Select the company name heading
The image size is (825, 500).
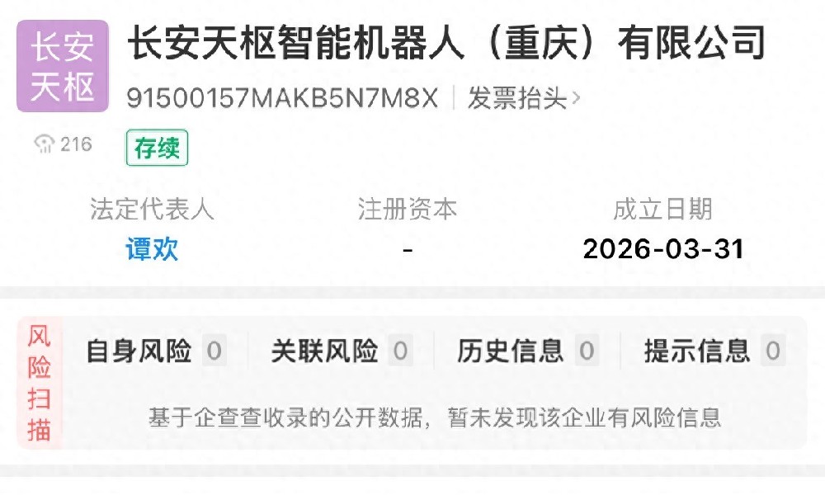pyautogui.click(x=446, y=43)
